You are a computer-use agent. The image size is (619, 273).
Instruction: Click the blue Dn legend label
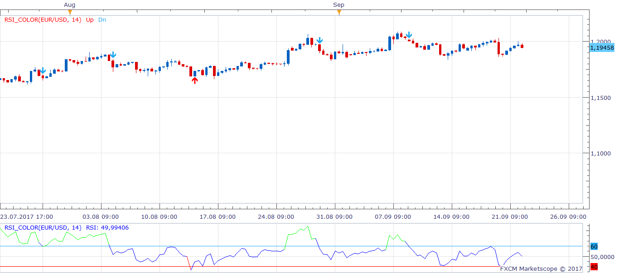pos(102,20)
